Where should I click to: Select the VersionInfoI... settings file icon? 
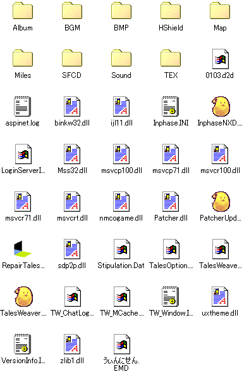(22, 344)
